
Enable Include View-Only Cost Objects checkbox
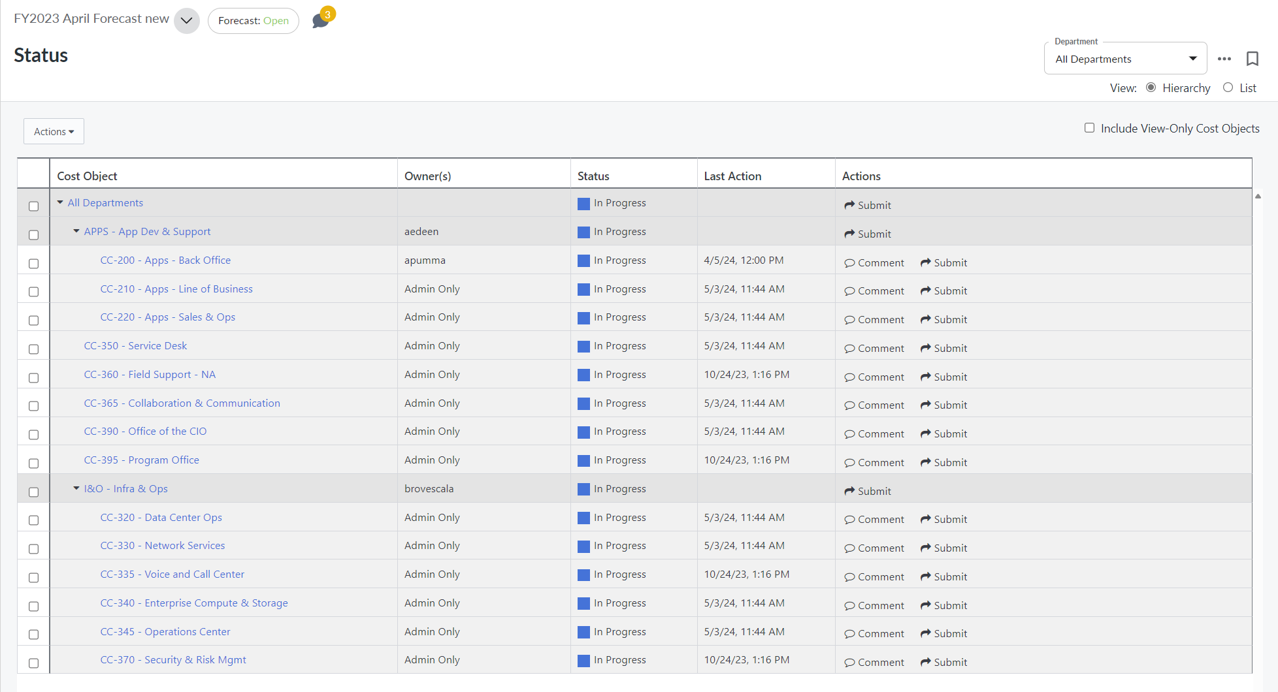(1089, 128)
